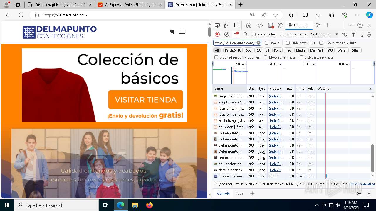The width and height of the screenshot is (376, 211).
Task: Filter requests by Fetch/XHR type
Action: (x=233, y=50)
